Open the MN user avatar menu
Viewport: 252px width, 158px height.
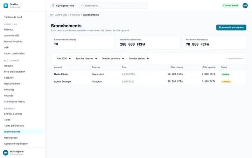(x=245, y=6)
